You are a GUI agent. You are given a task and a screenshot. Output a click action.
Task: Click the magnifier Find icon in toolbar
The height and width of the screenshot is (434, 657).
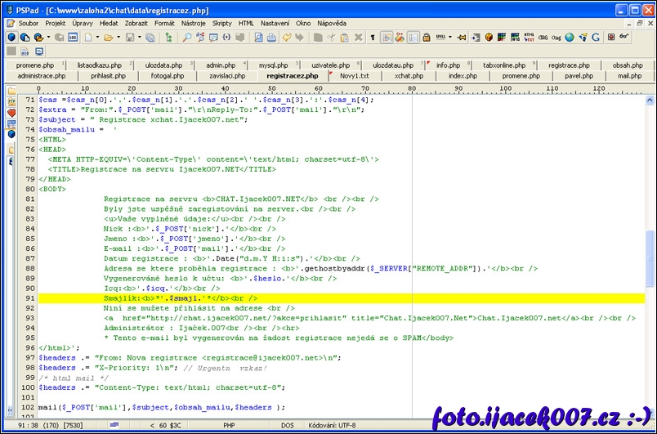[x=188, y=38]
